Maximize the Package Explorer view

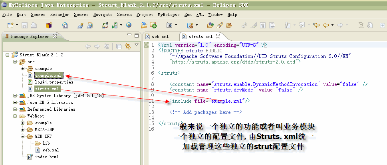[137, 36]
